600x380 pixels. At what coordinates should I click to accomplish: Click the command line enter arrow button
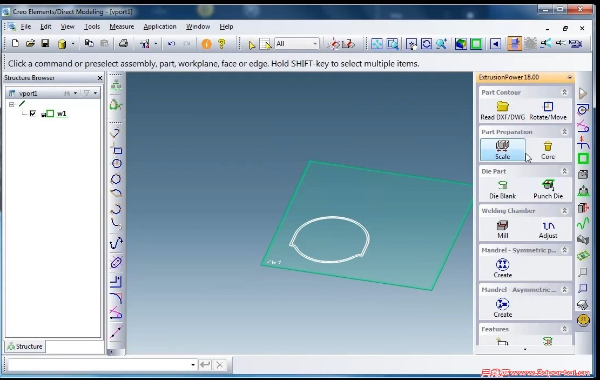point(205,365)
